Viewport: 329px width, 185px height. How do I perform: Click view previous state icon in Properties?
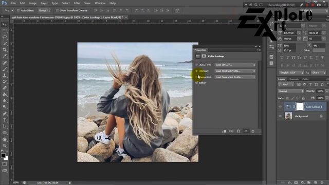pyautogui.click(x=231, y=132)
